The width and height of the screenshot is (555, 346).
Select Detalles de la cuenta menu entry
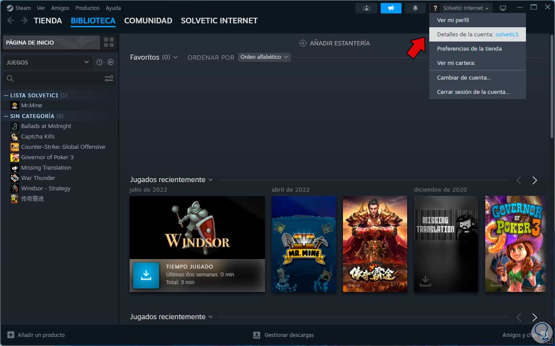tap(477, 34)
